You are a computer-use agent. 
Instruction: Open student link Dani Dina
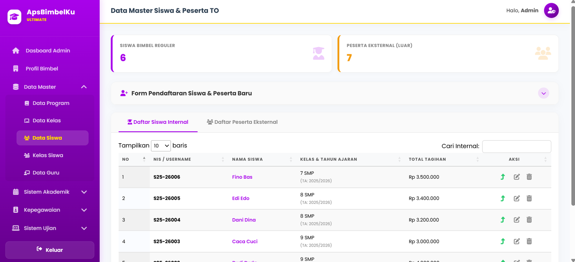[x=244, y=220]
